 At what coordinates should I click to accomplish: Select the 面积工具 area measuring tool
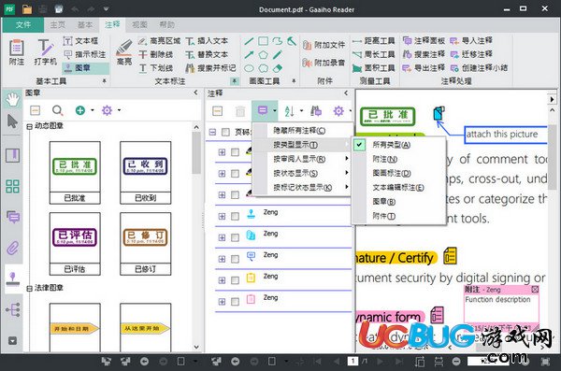(373, 68)
